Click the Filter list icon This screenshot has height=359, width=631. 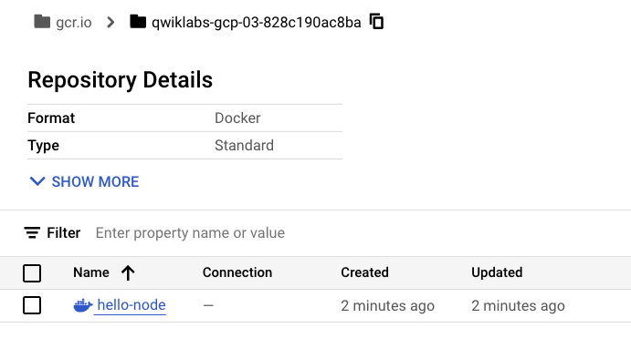(32, 232)
